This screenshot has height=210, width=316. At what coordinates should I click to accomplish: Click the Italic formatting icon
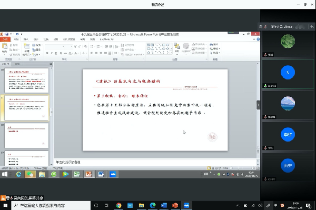[x=52, y=53]
